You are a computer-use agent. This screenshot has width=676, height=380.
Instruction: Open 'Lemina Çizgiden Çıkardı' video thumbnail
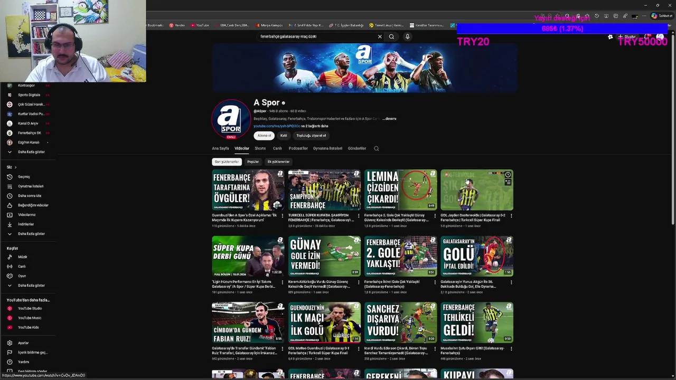[400, 190]
